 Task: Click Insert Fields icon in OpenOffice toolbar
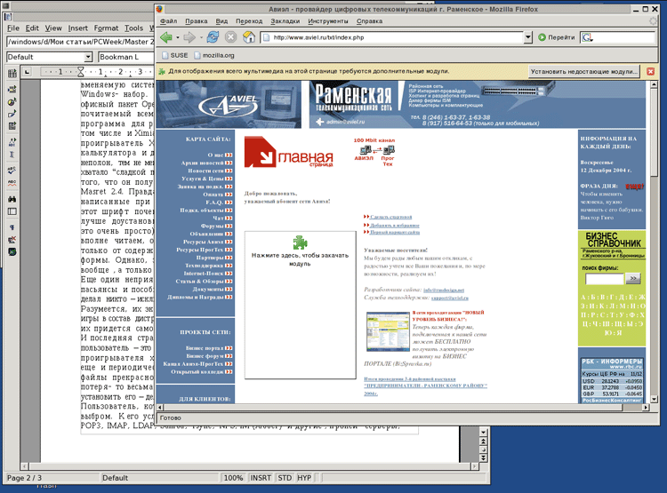pyautogui.click(x=12, y=89)
